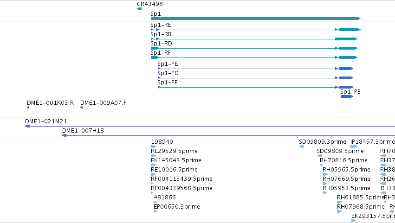Screen dimensions: 395x223
Task: Select the RH70816.5prime EST marker
Action: pyautogui.click(x=321, y=165)
